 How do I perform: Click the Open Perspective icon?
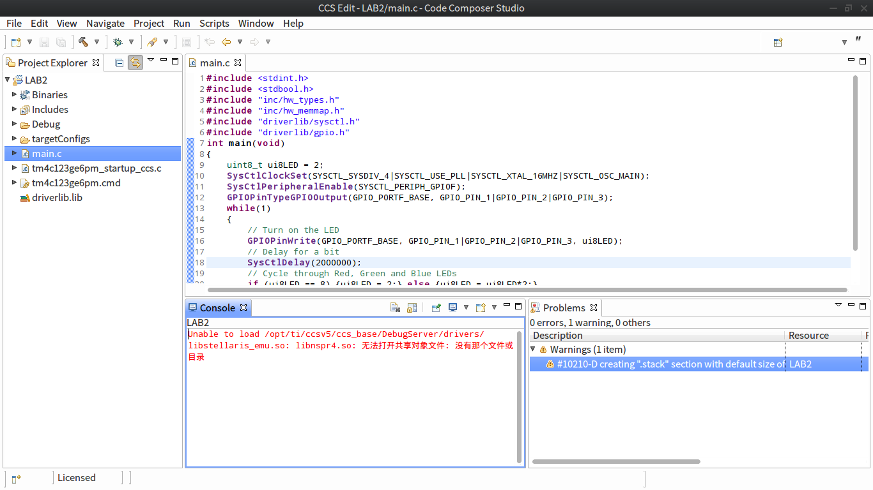(778, 42)
